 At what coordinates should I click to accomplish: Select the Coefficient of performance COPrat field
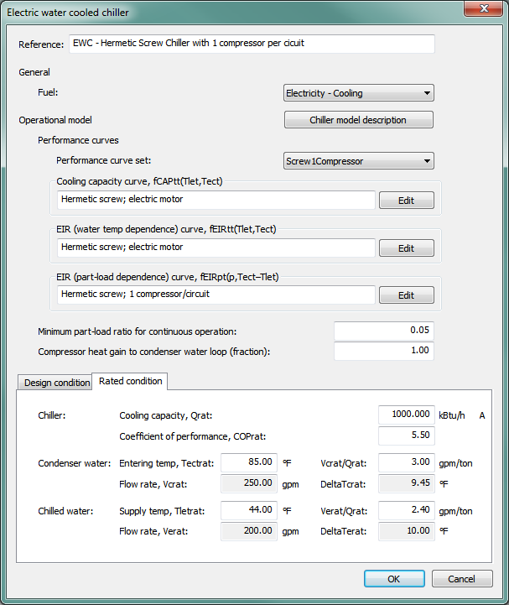[x=406, y=435]
